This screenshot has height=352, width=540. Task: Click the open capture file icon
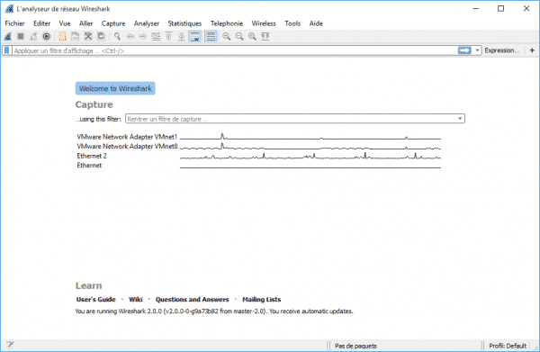pos(62,37)
